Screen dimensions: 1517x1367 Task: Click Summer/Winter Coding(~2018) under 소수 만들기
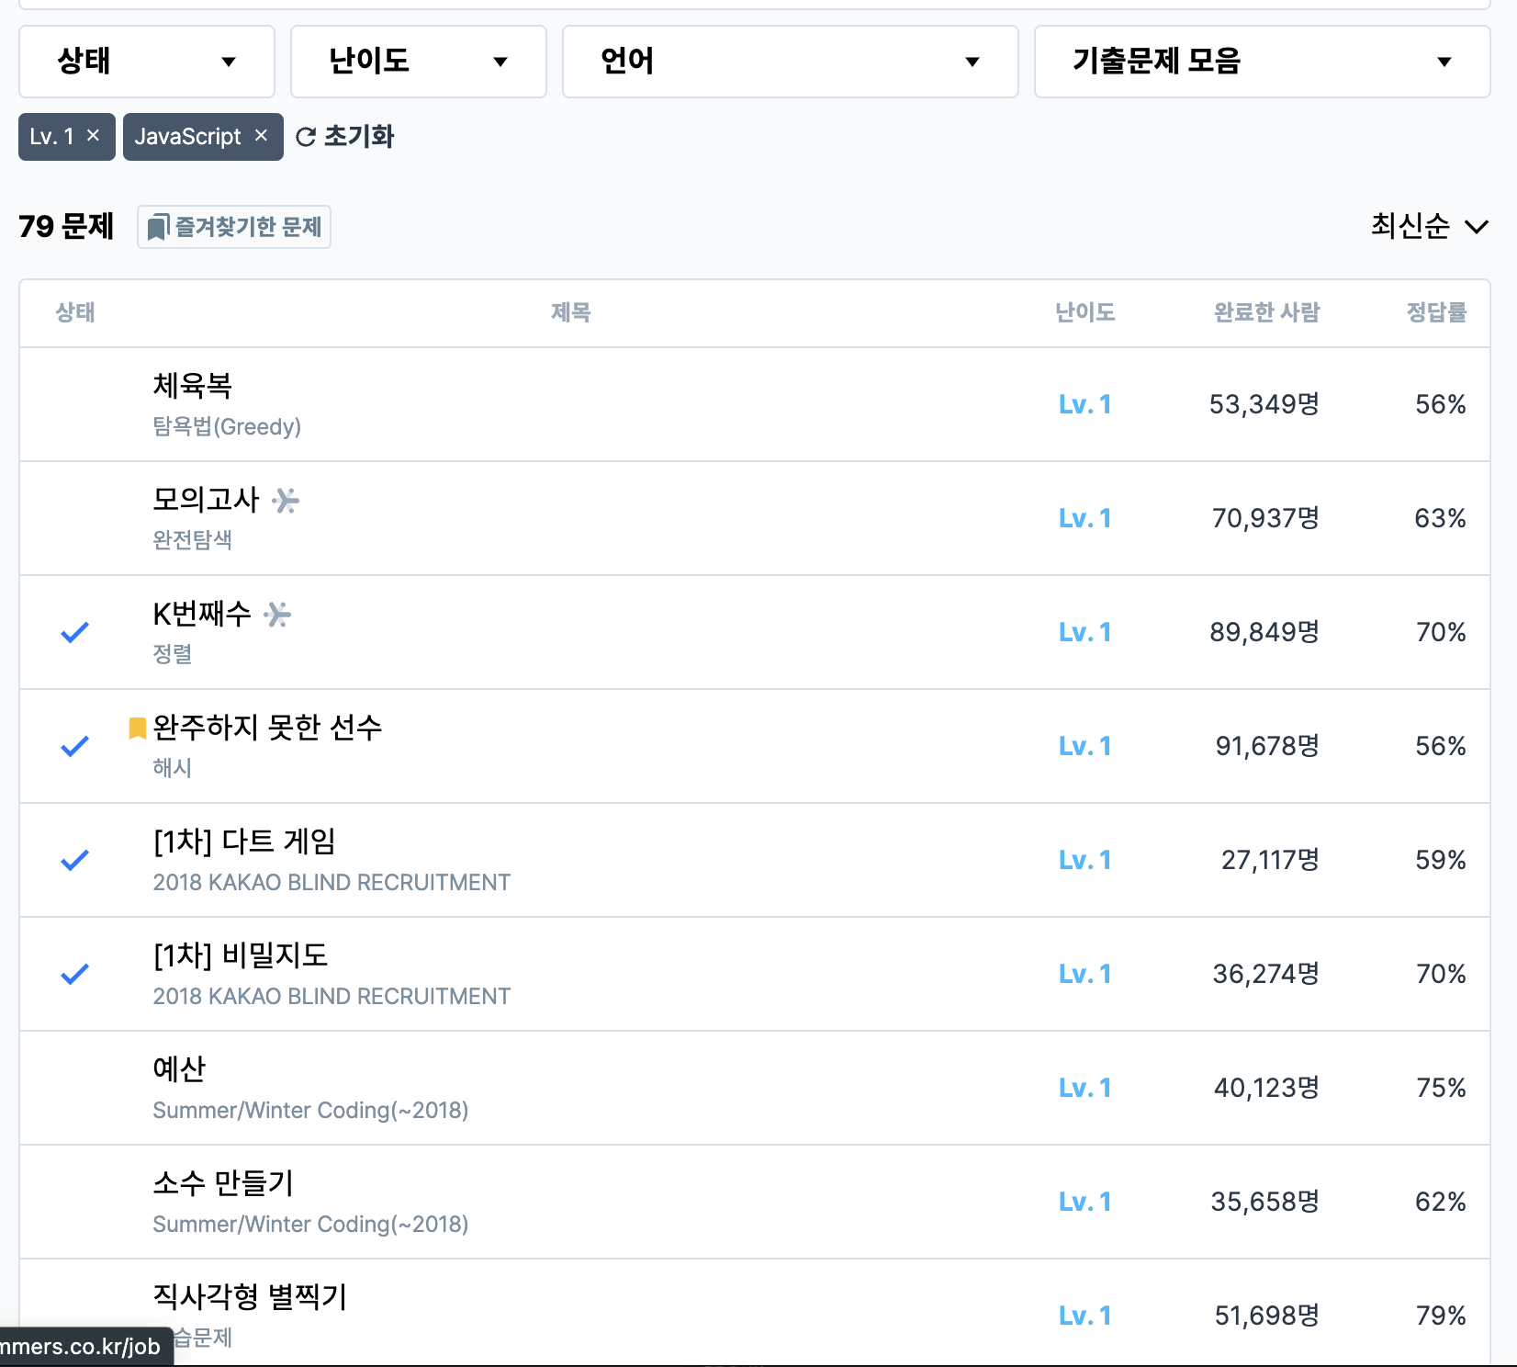[310, 1224]
